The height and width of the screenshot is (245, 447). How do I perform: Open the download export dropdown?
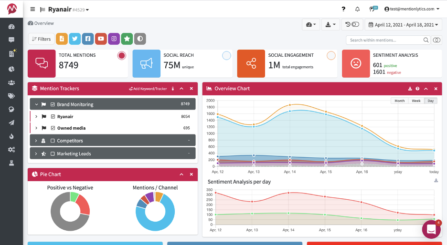[x=330, y=24]
